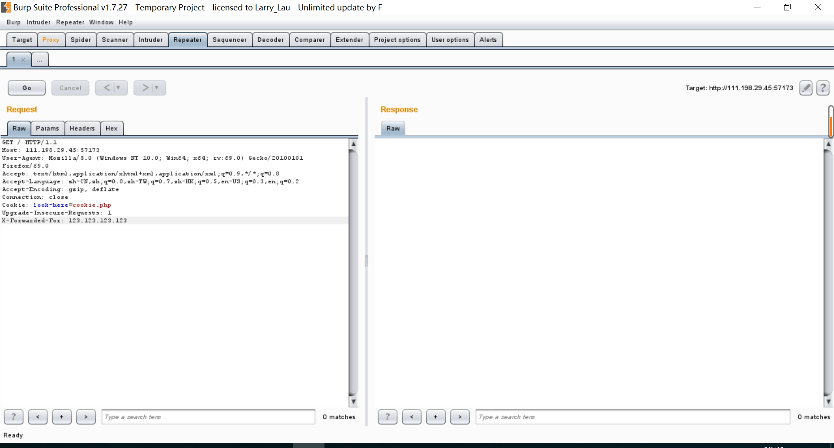Open the Intruder menu

tap(38, 22)
